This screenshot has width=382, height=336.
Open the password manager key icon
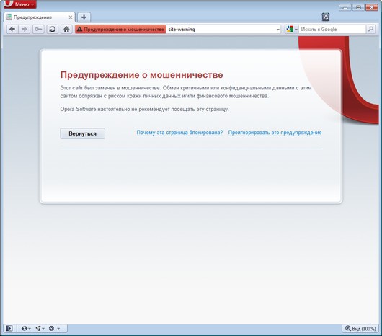[38, 30]
